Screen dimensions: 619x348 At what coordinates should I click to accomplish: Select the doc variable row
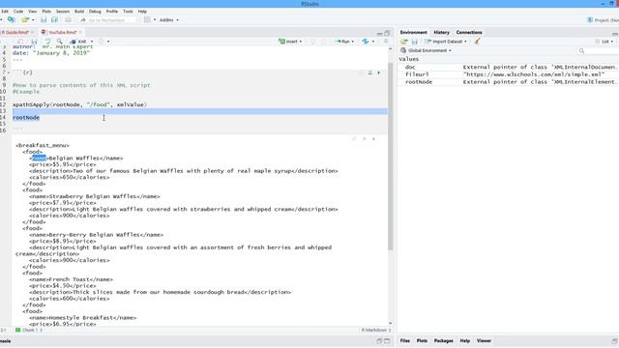pyautogui.click(x=509, y=67)
